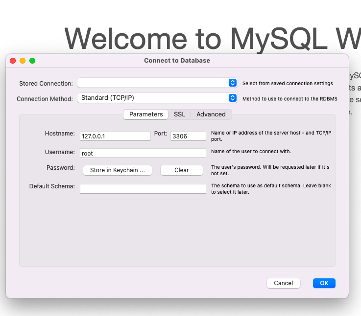Click the Default Schema input field
361x316 pixels.
coord(143,189)
